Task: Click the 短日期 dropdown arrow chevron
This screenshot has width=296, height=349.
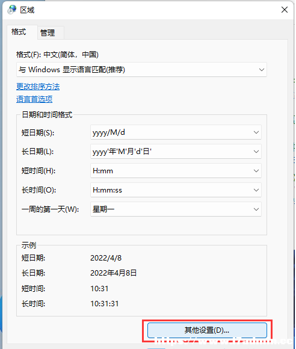Action: point(256,132)
